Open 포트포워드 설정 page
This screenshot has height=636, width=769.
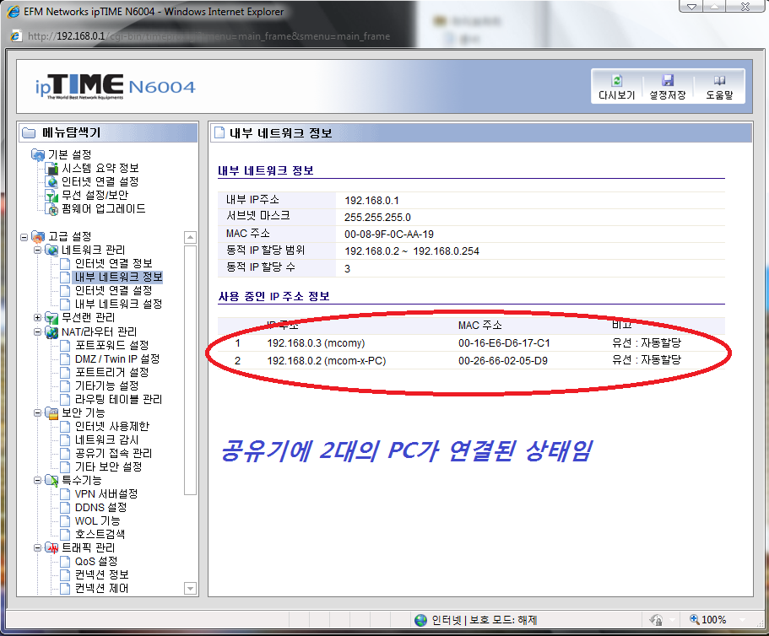tap(111, 346)
